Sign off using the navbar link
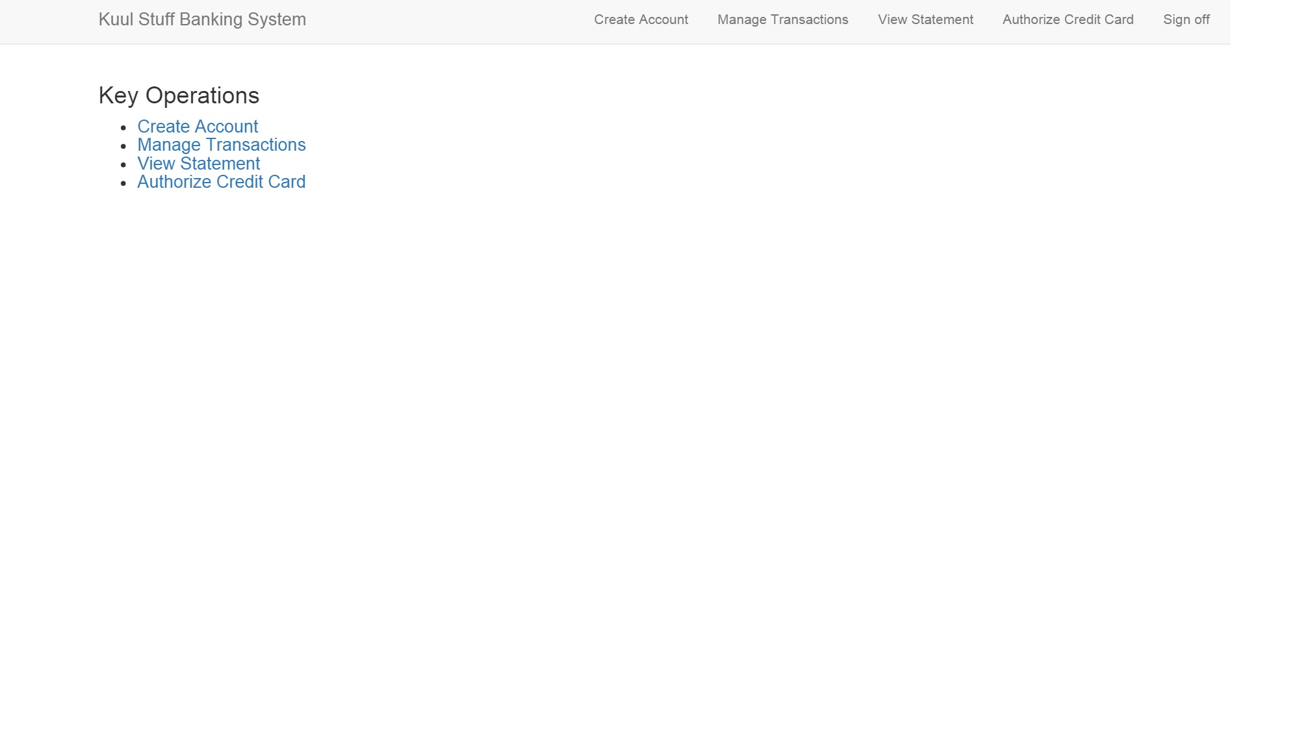 1186,19
